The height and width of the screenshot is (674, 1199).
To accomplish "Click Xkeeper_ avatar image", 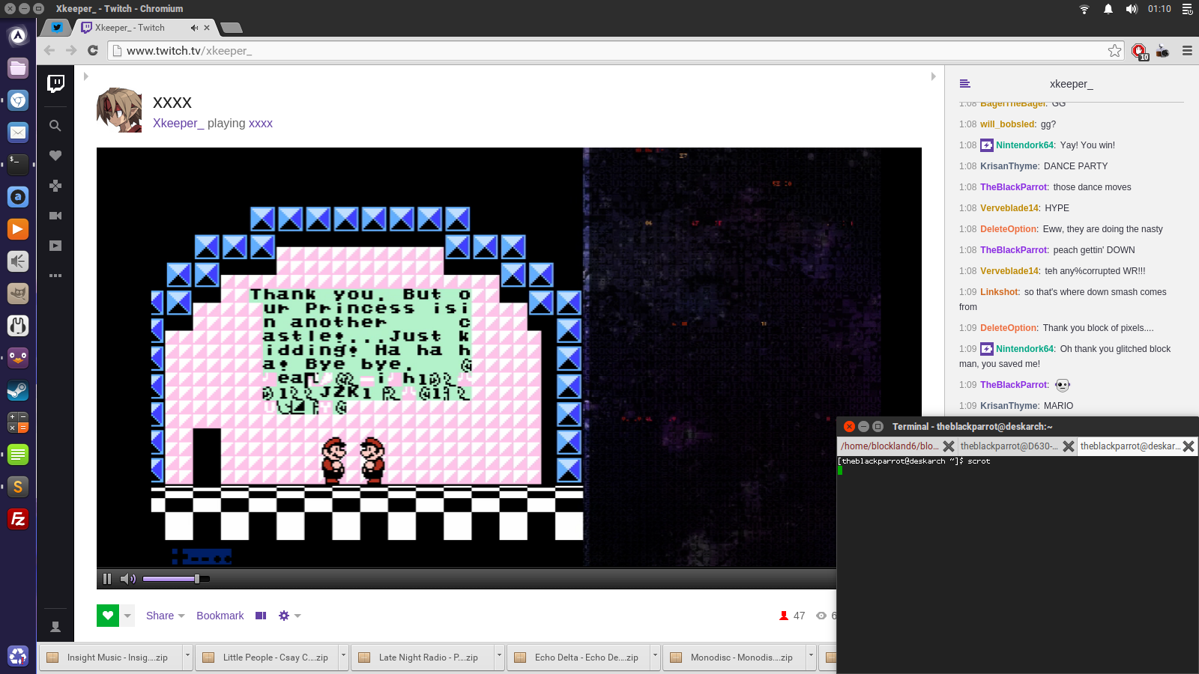I will coord(119,110).
